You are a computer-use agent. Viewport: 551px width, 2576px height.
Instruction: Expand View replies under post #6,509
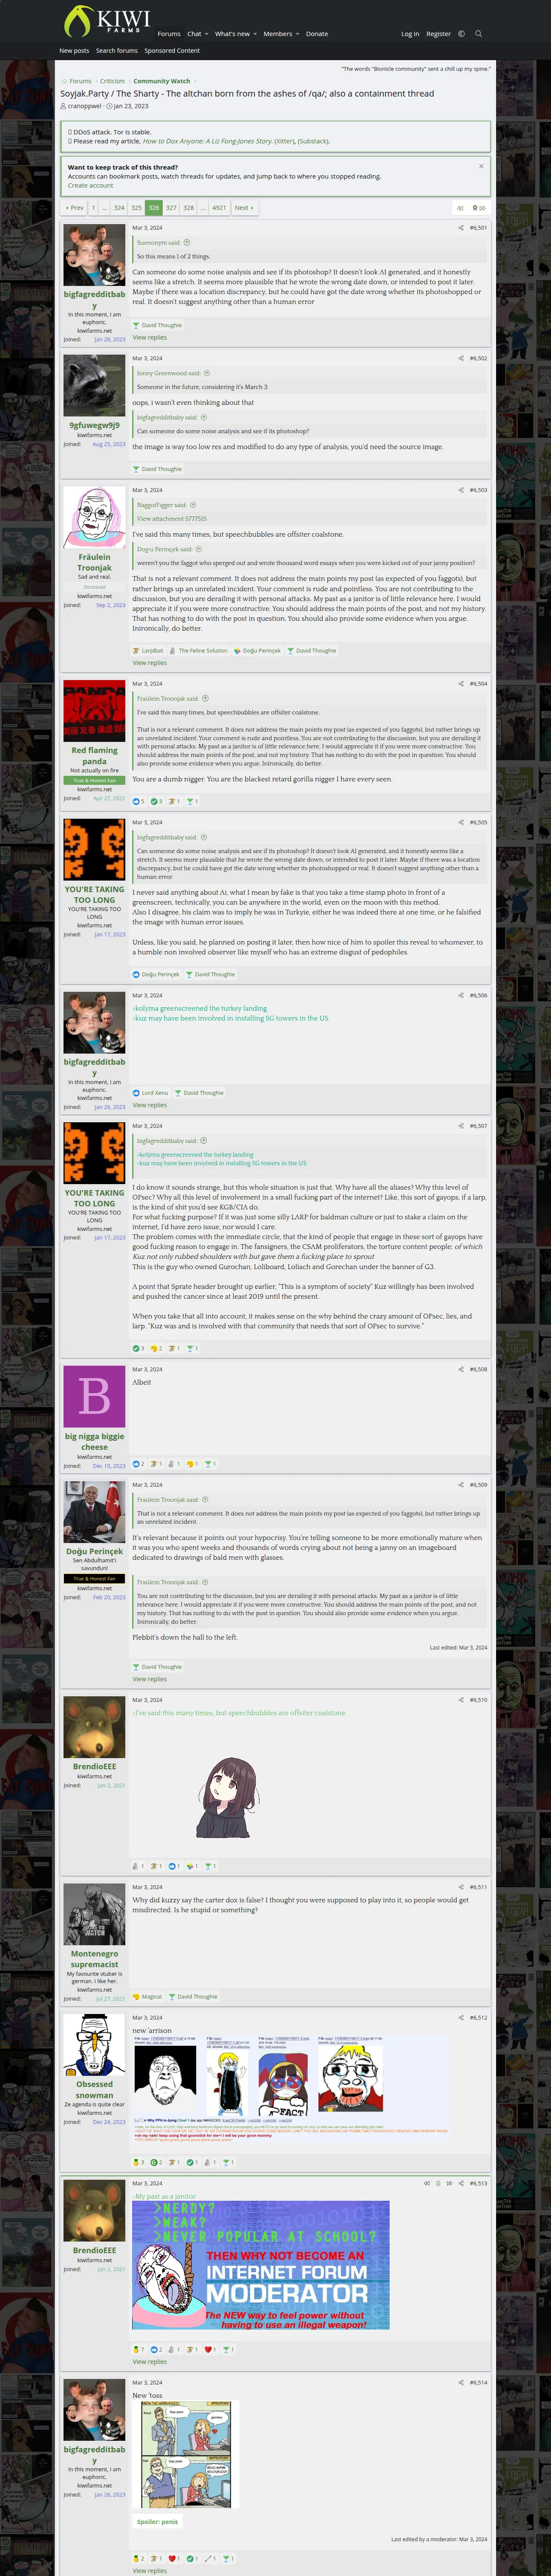[x=150, y=1679]
